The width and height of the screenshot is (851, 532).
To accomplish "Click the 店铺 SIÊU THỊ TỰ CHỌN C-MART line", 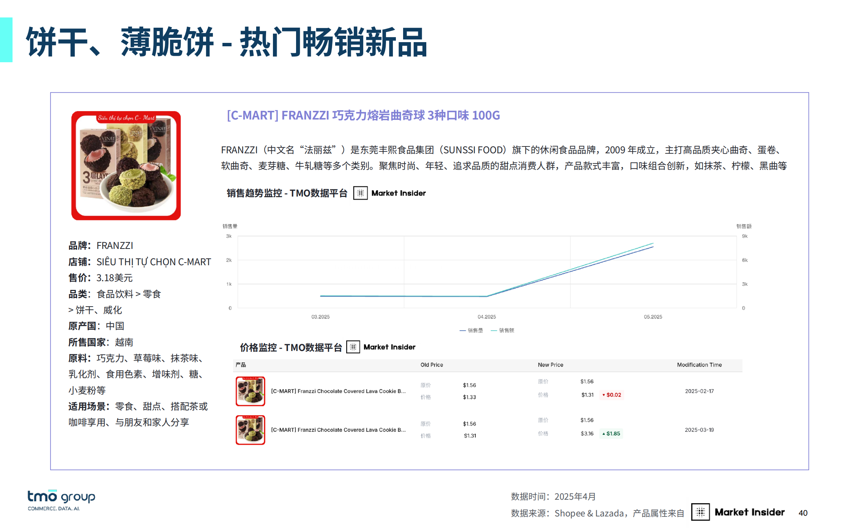I will pos(139,262).
